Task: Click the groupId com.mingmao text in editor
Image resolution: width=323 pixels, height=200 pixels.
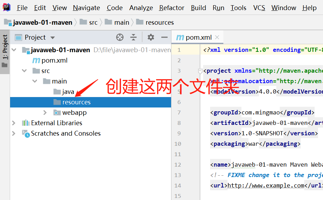Action: (x=261, y=112)
